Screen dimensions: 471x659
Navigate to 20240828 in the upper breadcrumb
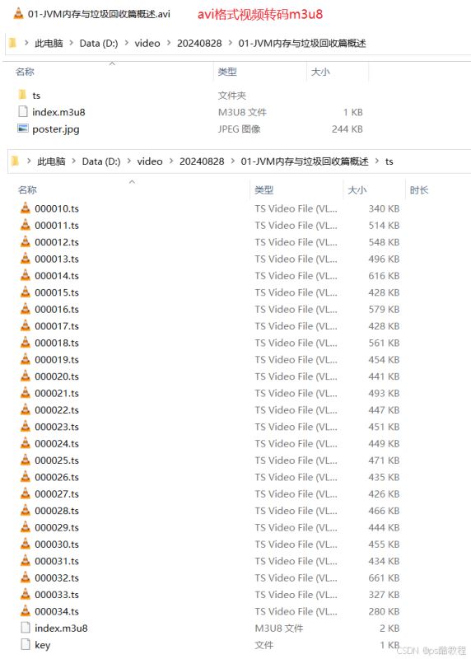(x=199, y=44)
